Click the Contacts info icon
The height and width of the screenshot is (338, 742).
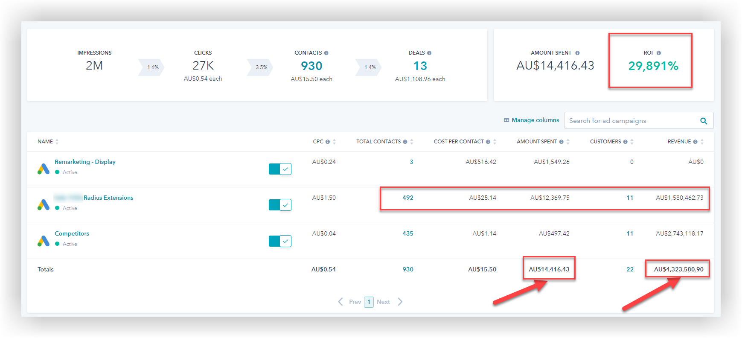(x=326, y=53)
